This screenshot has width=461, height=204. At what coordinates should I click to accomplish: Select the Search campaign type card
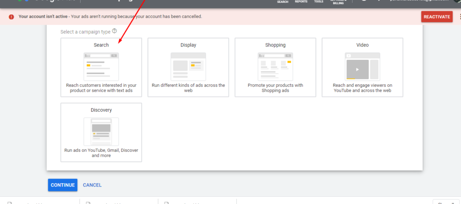(x=101, y=67)
